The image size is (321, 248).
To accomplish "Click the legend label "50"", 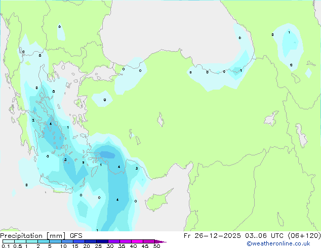I will (156, 246).
